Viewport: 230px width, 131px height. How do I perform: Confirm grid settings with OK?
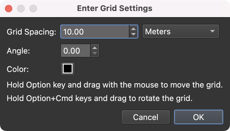[198, 117]
